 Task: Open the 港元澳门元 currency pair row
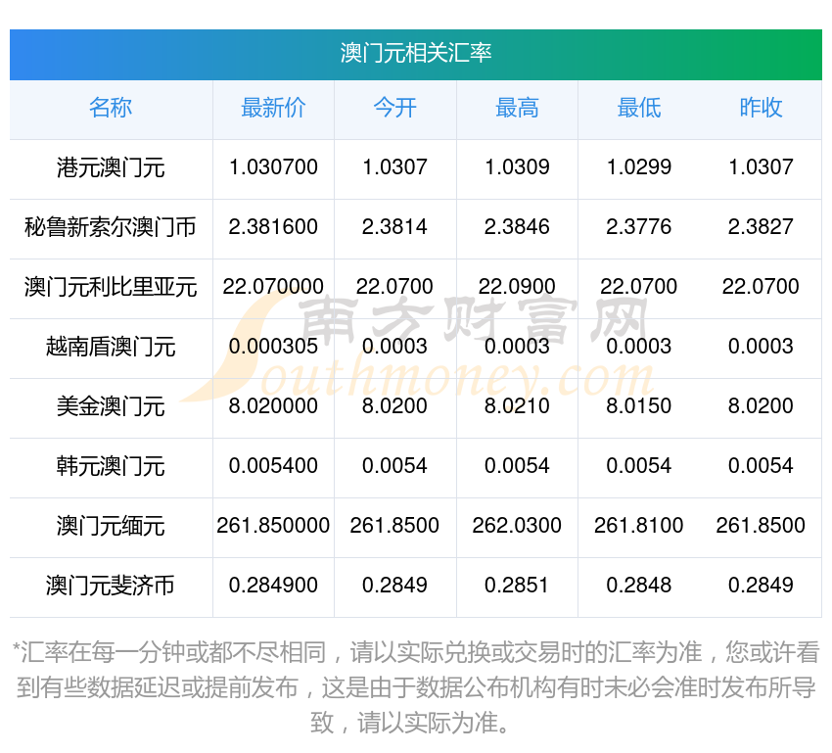(x=111, y=167)
